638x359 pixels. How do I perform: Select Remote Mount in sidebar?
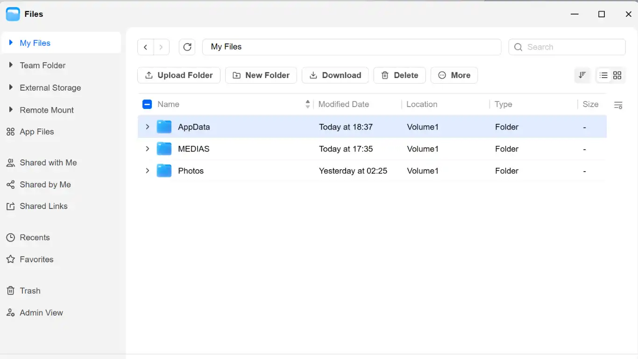tap(47, 110)
